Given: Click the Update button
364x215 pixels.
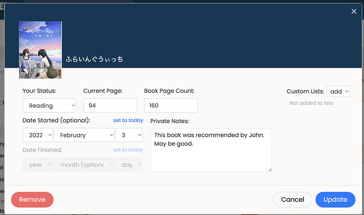Looking at the screenshot, I should click(x=335, y=200).
